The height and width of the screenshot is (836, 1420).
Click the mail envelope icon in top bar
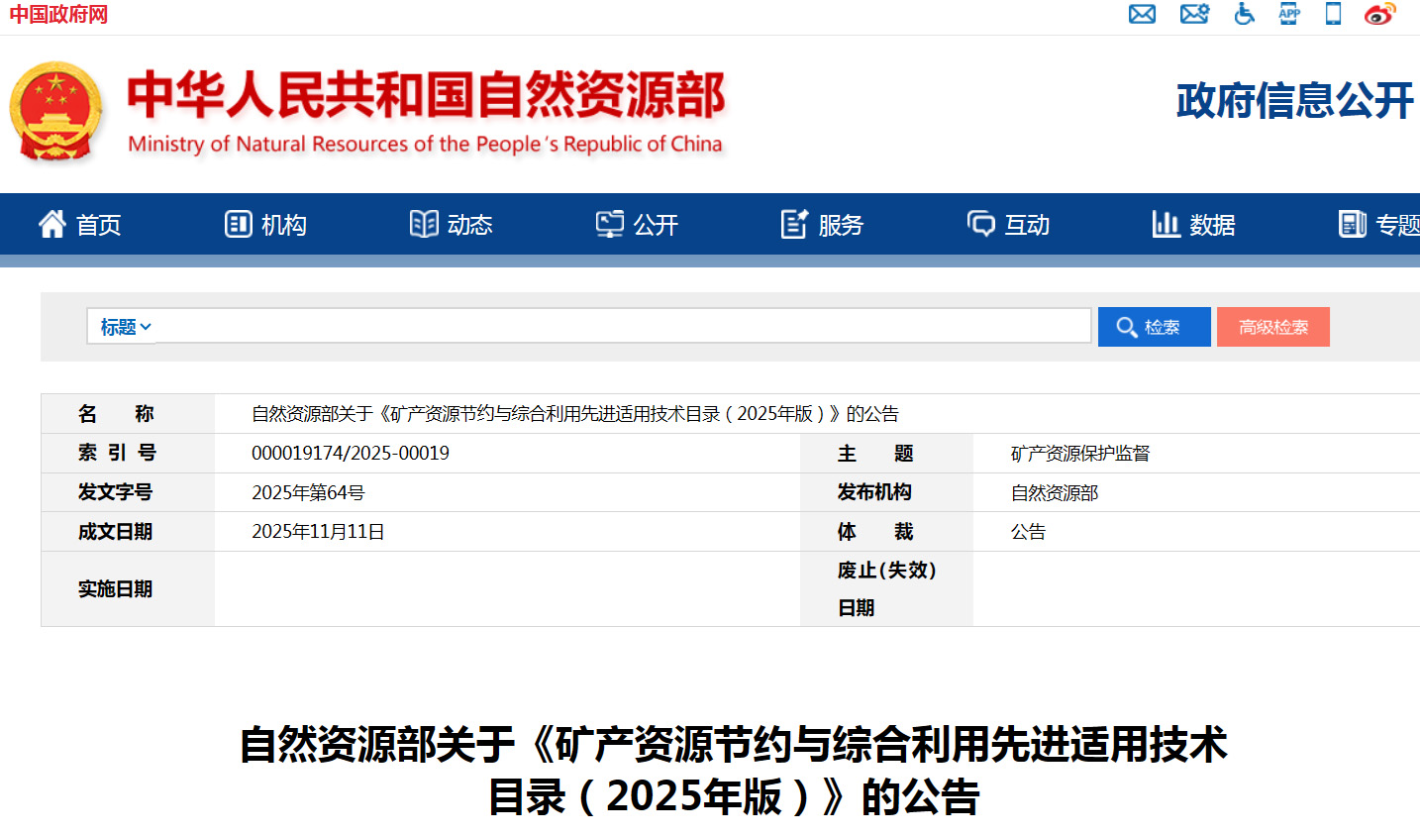click(1142, 14)
